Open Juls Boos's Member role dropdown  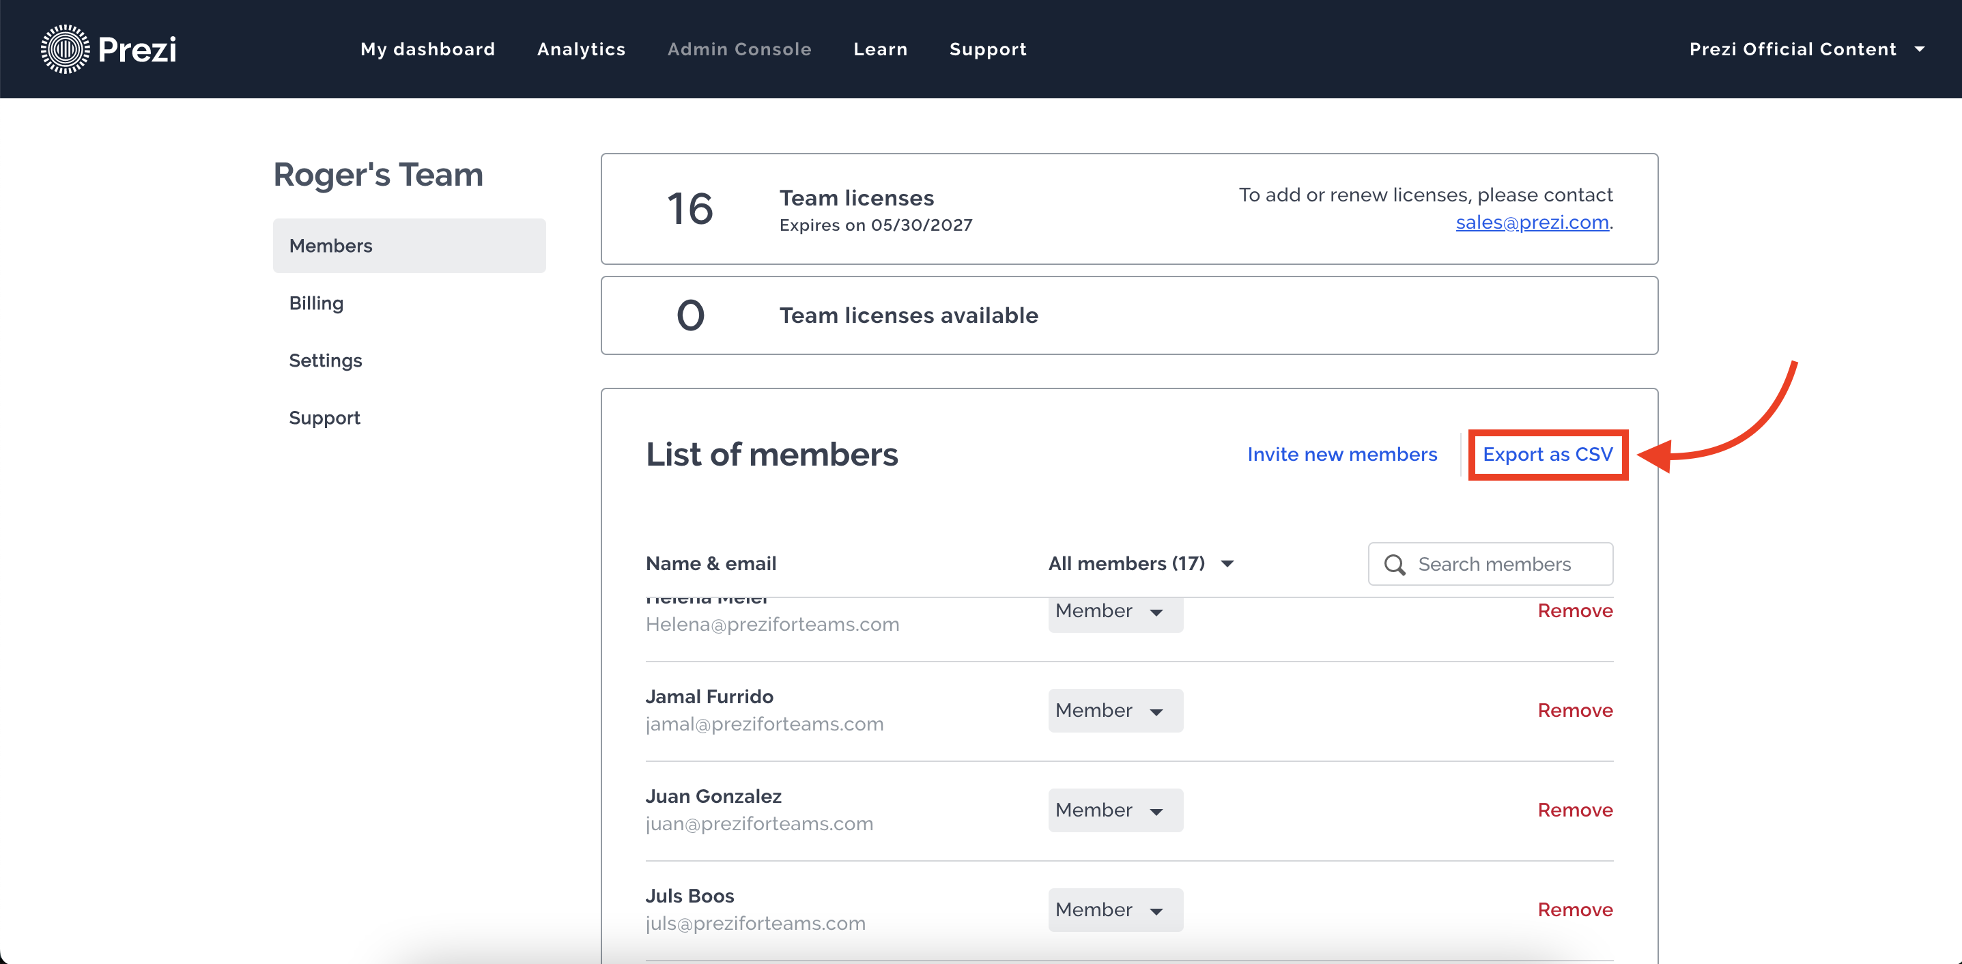pyautogui.click(x=1114, y=909)
